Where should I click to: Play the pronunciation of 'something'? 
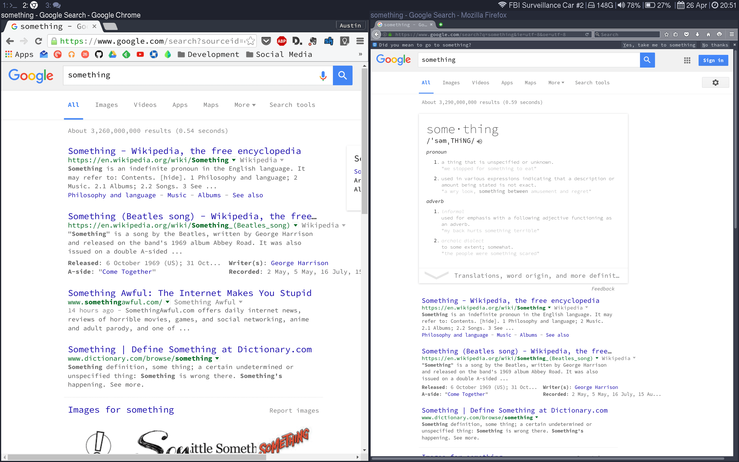tap(479, 141)
